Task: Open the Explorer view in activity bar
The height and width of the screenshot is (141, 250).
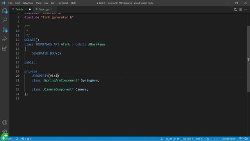Action: (x=5, y=11)
